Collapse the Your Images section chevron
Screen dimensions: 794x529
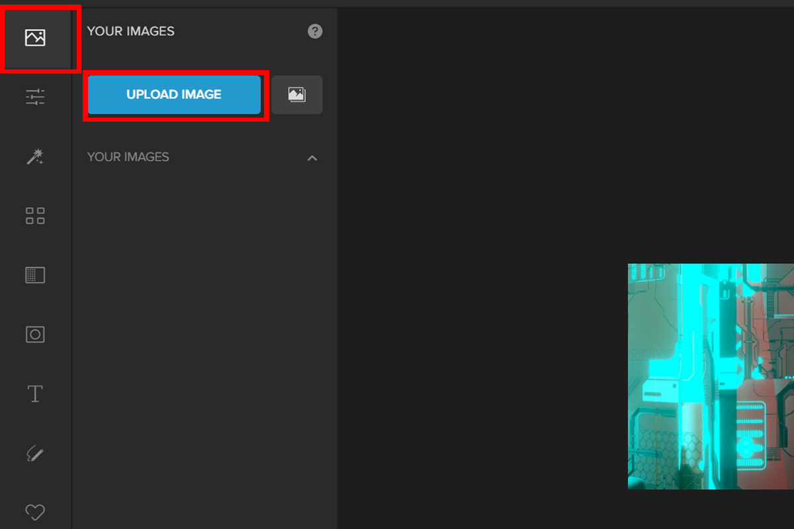pyautogui.click(x=313, y=158)
